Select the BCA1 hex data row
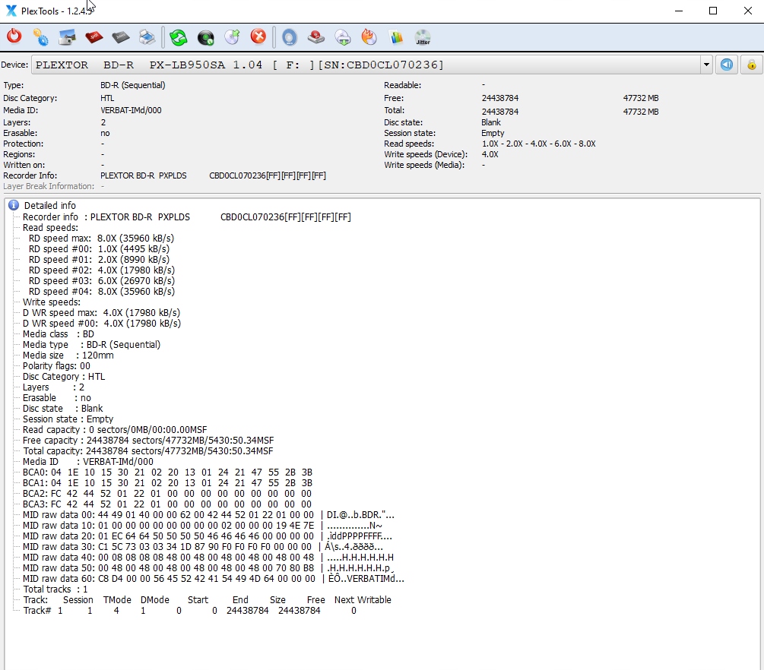Viewport: 764px width, 670px height. pyautogui.click(x=167, y=483)
